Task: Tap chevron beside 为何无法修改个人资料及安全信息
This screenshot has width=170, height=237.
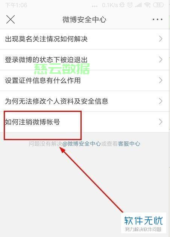Action: click(x=161, y=101)
